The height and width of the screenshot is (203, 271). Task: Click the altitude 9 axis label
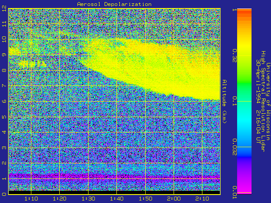point(4,55)
